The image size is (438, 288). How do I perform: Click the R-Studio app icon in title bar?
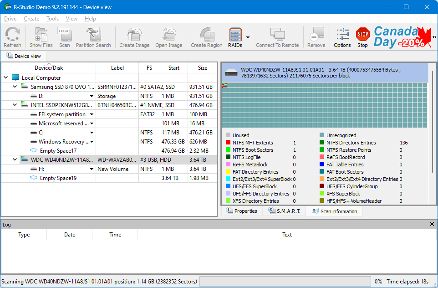(8, 7)
